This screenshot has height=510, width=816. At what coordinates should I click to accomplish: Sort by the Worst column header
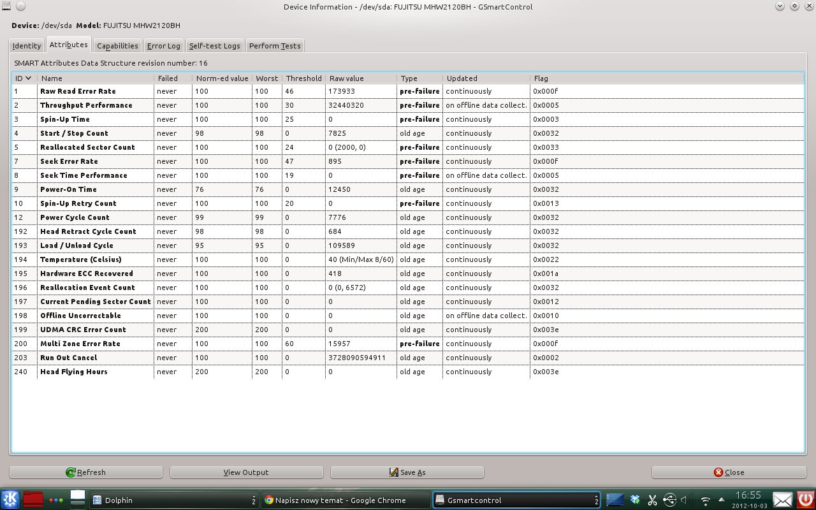tap(267, 78)
